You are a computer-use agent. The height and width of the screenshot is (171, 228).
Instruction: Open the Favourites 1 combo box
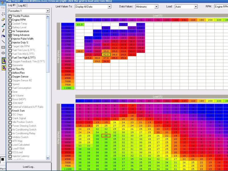point(29,11)
